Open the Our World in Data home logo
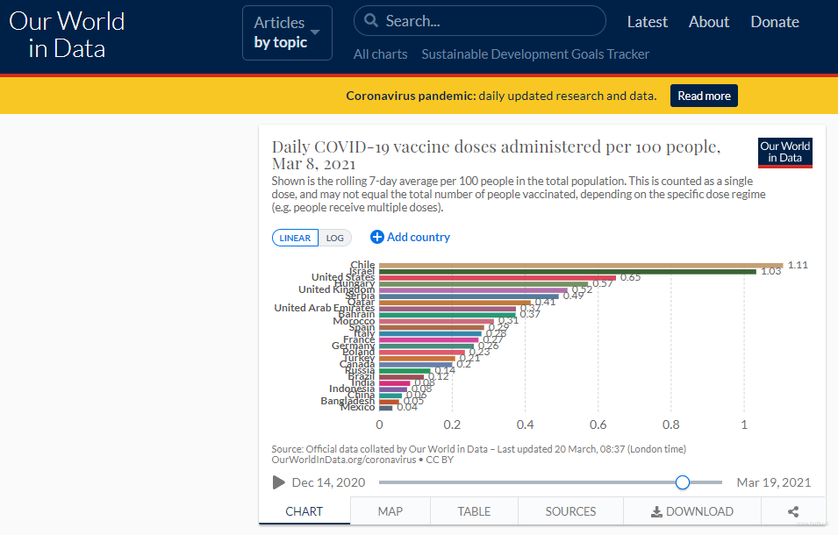Viewport: 838px width, 535px height. point(67,35)
